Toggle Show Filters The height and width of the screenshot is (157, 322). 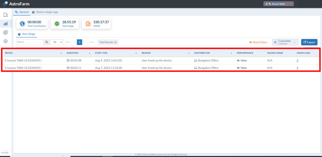258,42
